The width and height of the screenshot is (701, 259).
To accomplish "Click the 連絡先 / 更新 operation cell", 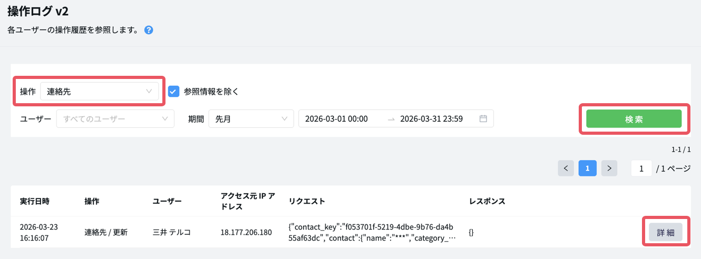I will point(106,232).
